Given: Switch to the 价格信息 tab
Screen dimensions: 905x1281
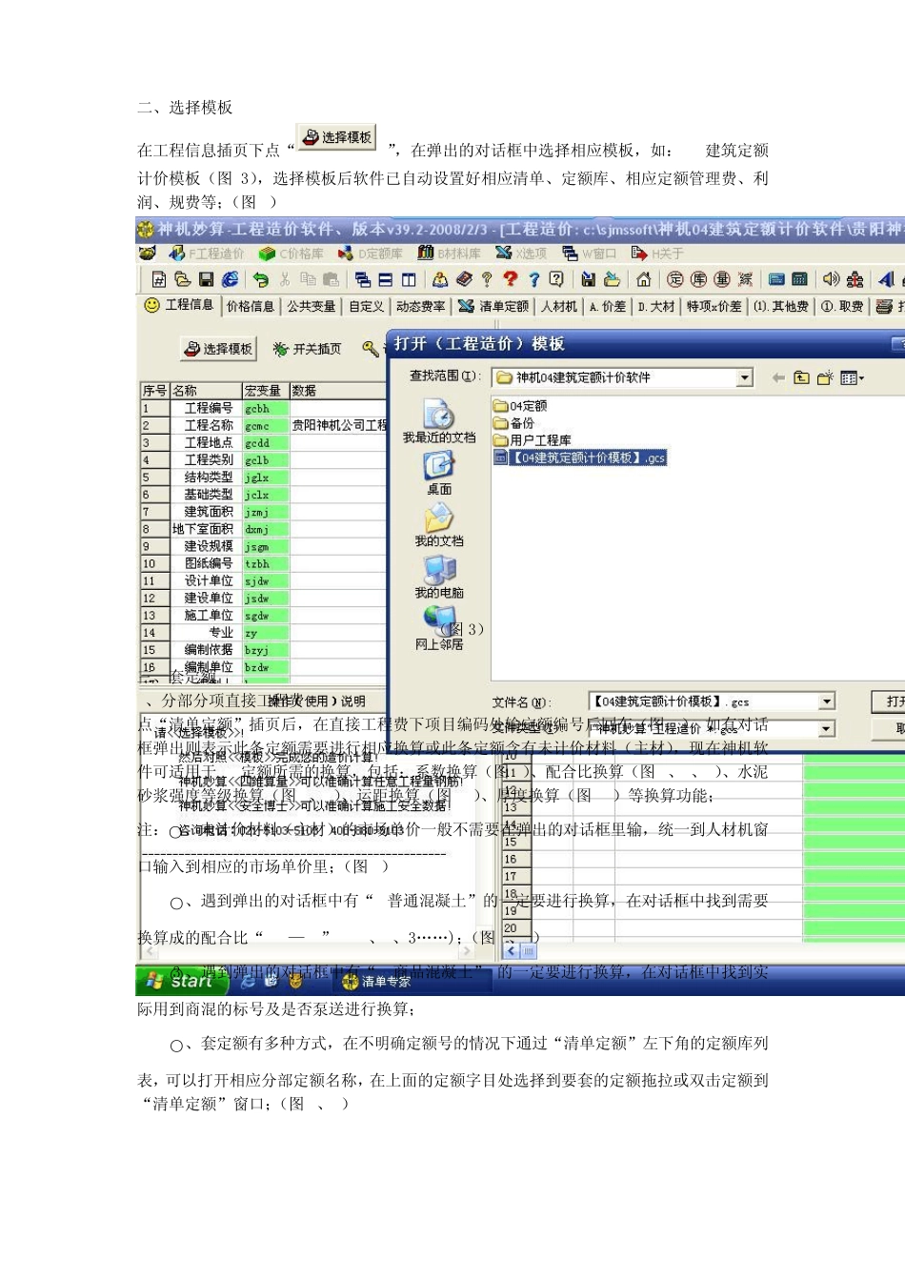Looking at the screenshot, I should 251,306.
